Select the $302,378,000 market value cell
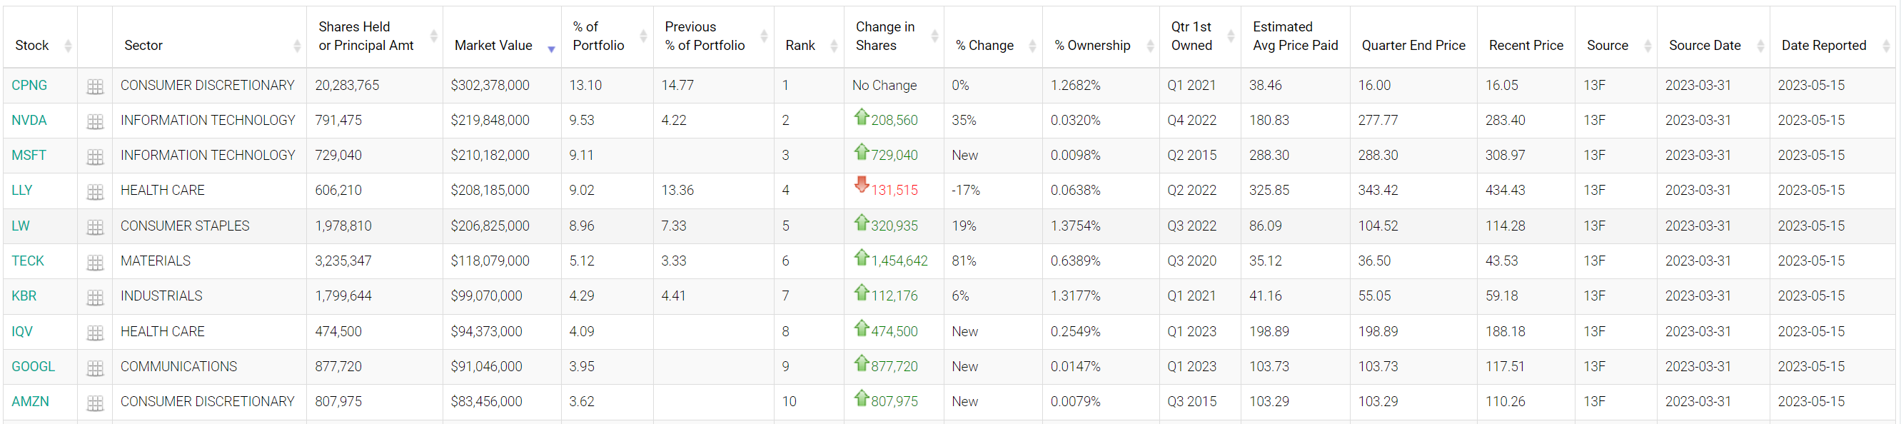This screenshot has height=424, width=1901. pyautogui.click(x=490, y=86)
